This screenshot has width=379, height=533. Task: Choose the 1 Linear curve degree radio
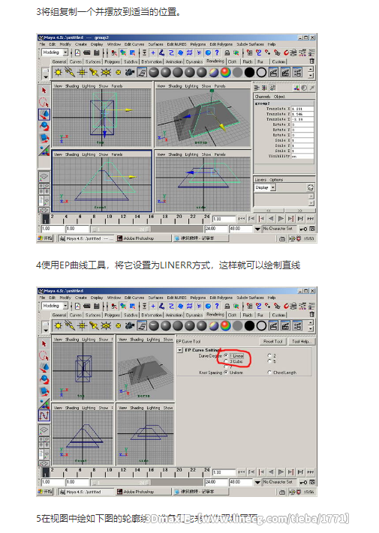226,355
